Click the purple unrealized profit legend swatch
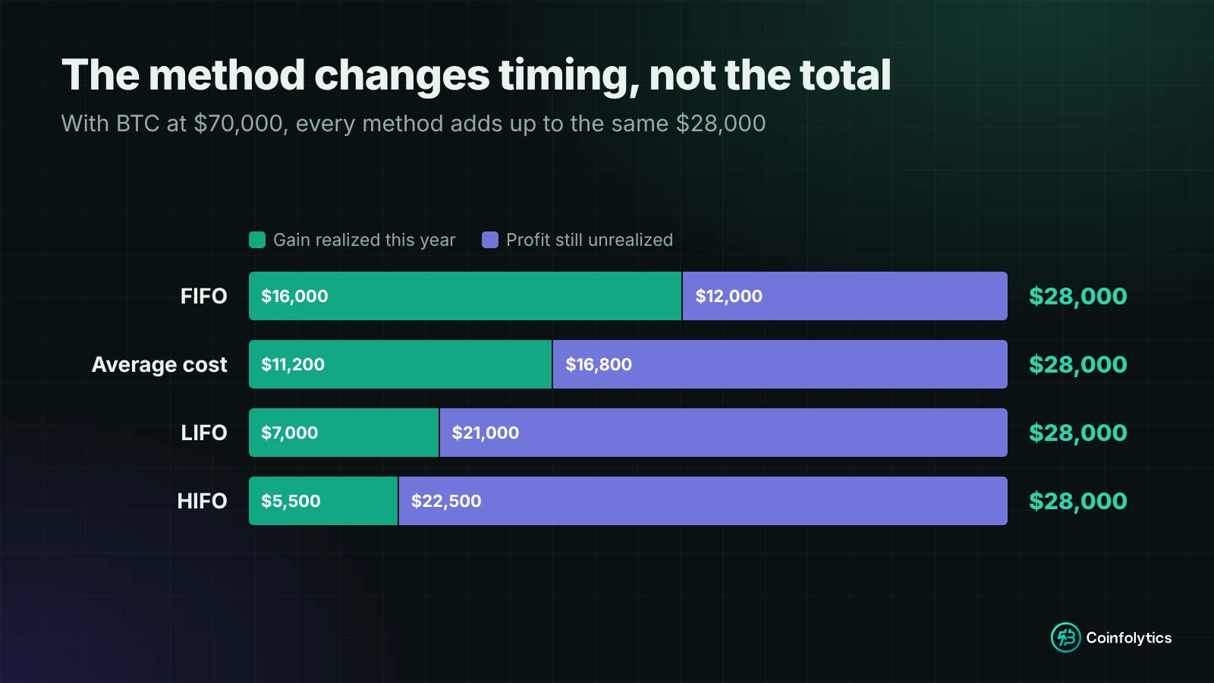1214x683 pixels. pos(490,240)
